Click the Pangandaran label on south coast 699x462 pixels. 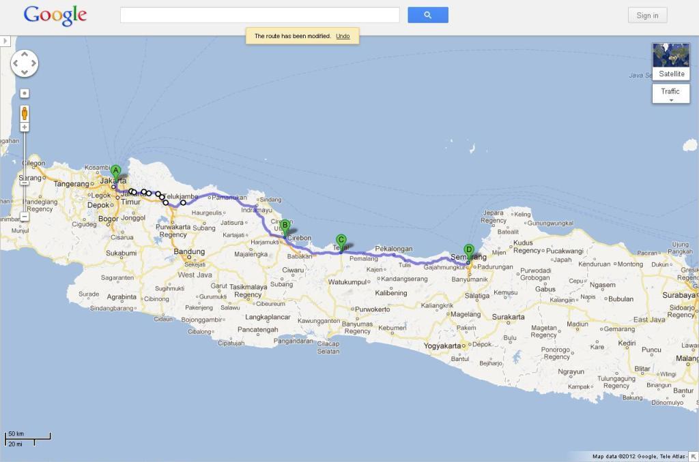pos(293,341)
